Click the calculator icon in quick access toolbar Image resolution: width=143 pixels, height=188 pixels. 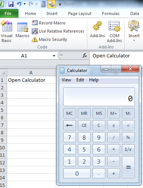43,5
